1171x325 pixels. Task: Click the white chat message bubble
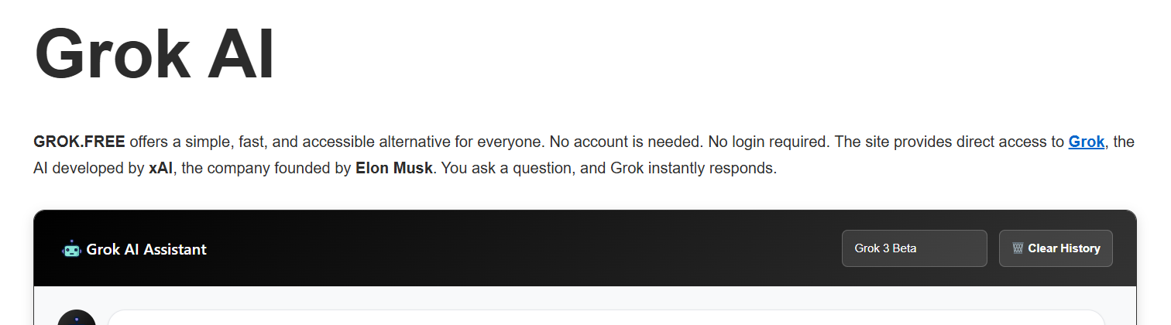(x=604, y=318)
